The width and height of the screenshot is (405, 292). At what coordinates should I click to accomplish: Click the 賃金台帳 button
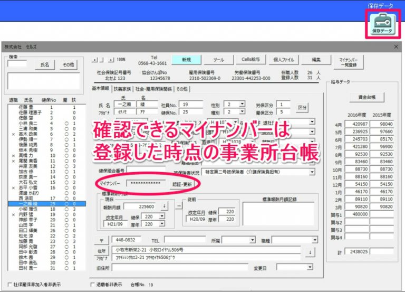(367, 97)
